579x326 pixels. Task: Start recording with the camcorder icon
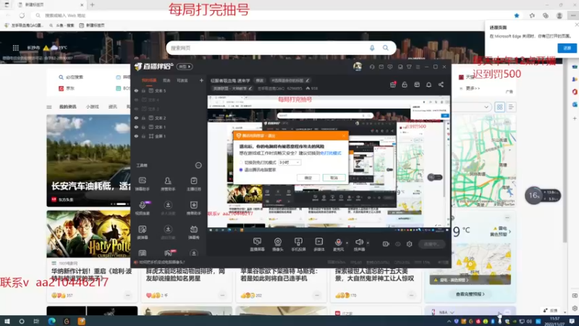click(386, 244)
